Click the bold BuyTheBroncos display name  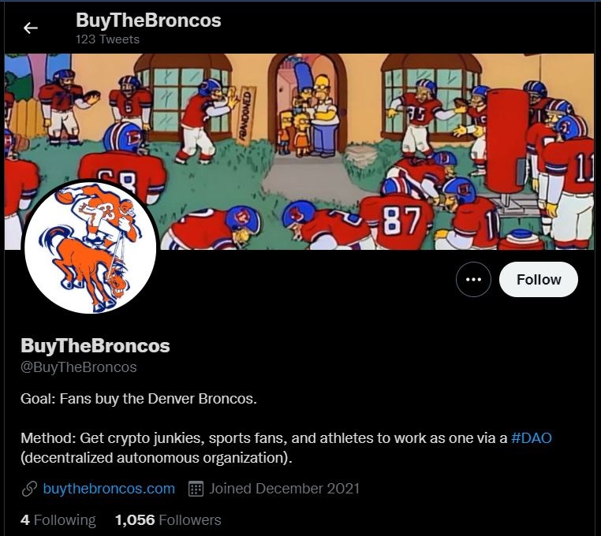[95, 346]
